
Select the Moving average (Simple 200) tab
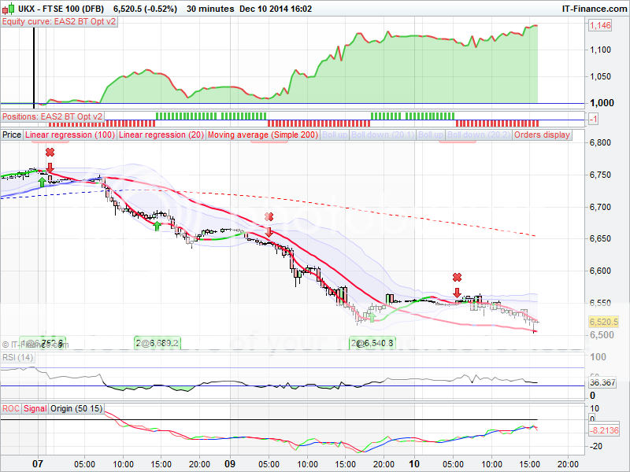pyautogui.click(x=262, y=135)
